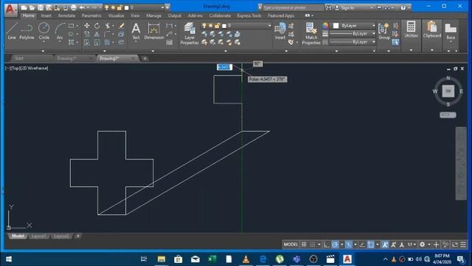Select the Fillet tool
Viewport: 472px width, 266px height.
pos(108,34)
